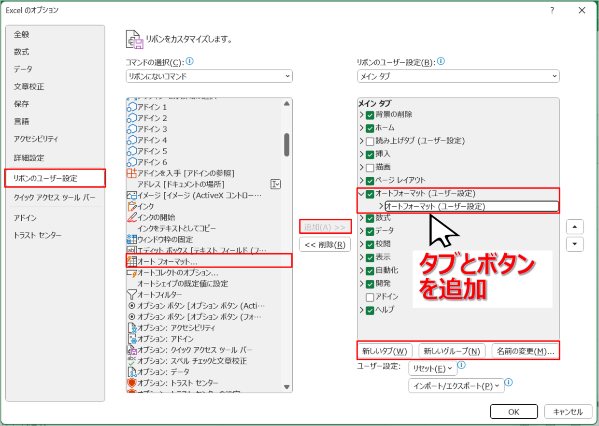This screenshot has height=426, width=599.
Task: Click the オプション: クイック アクセス ツール バー icon
Action: 131,350
